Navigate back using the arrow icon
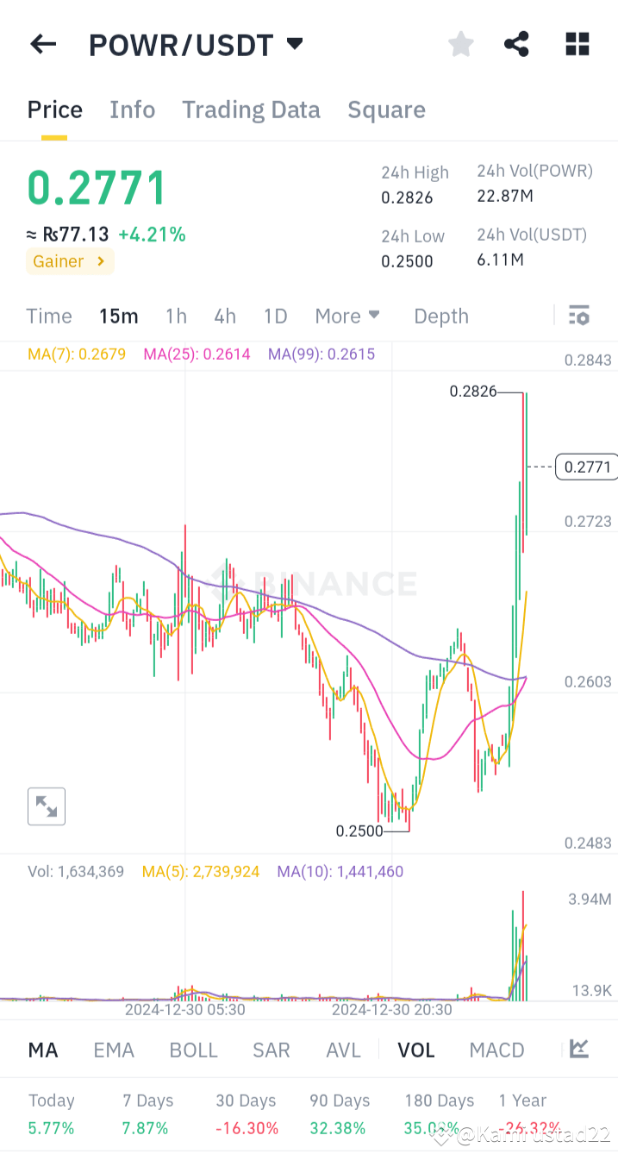The width and height of the screenshot is (618, 1154). coord(42,44)
